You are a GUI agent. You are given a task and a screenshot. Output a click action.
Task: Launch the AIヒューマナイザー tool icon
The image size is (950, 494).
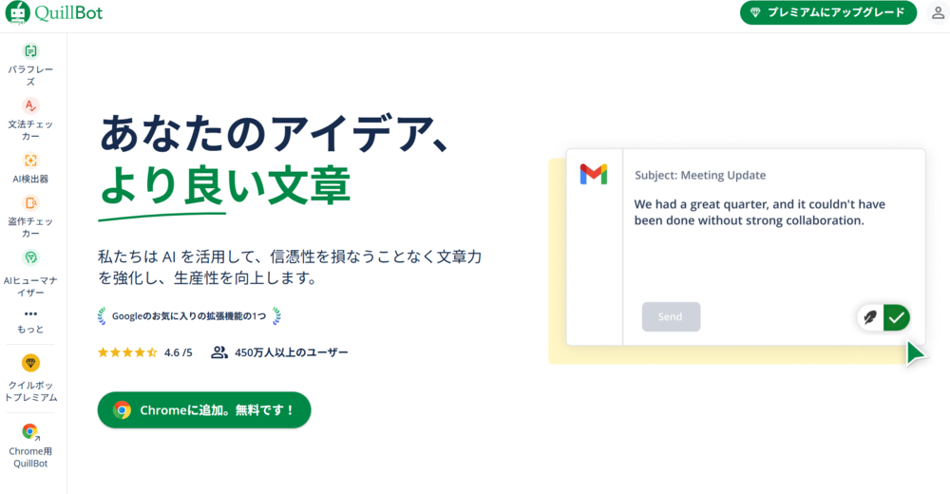30,257
